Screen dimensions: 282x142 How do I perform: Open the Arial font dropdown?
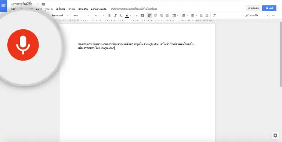[81, 16]
